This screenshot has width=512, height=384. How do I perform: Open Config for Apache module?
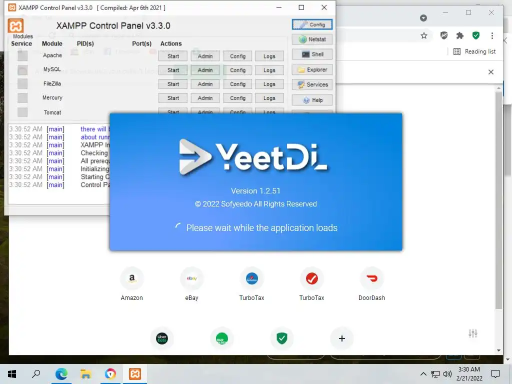coord(237,56)
